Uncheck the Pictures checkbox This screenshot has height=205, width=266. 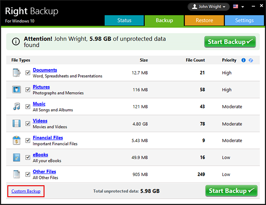[x=28, y=89]
